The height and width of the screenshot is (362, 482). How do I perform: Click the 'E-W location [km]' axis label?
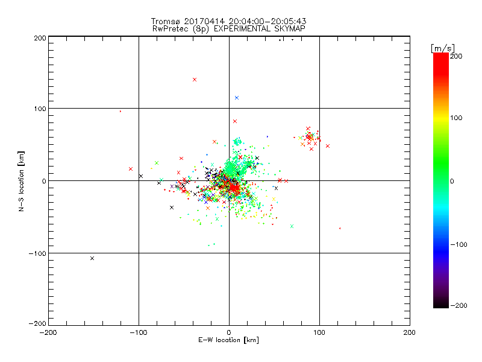click(228, 340)
